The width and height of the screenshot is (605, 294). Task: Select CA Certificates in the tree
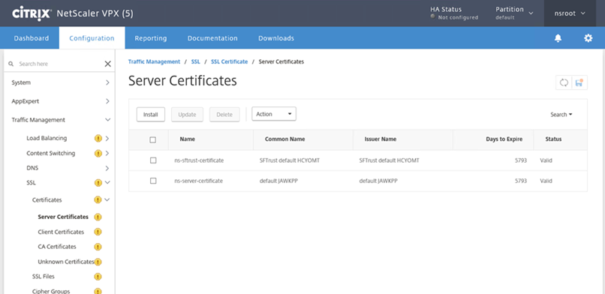(57, 247)
